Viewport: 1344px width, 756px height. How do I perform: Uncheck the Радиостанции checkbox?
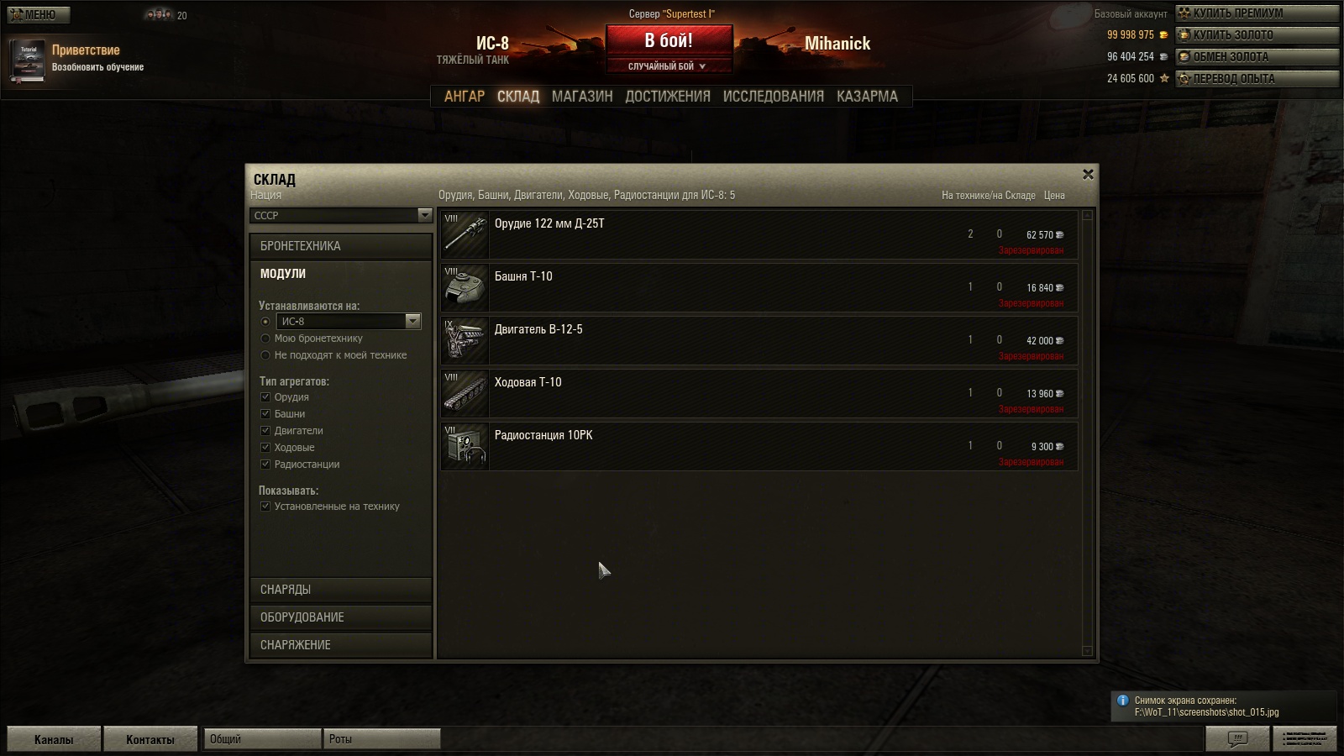pos(265,465)
